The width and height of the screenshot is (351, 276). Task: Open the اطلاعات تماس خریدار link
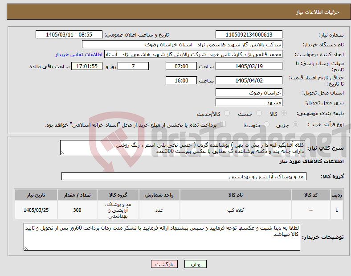point(79,54)
